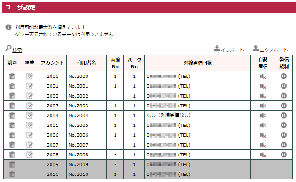The height and width of the screenshot is (182, 296).
Task: Toggle auto-answer speaker for account 2001
Action: pyautogui.click(x=263, y=86)
